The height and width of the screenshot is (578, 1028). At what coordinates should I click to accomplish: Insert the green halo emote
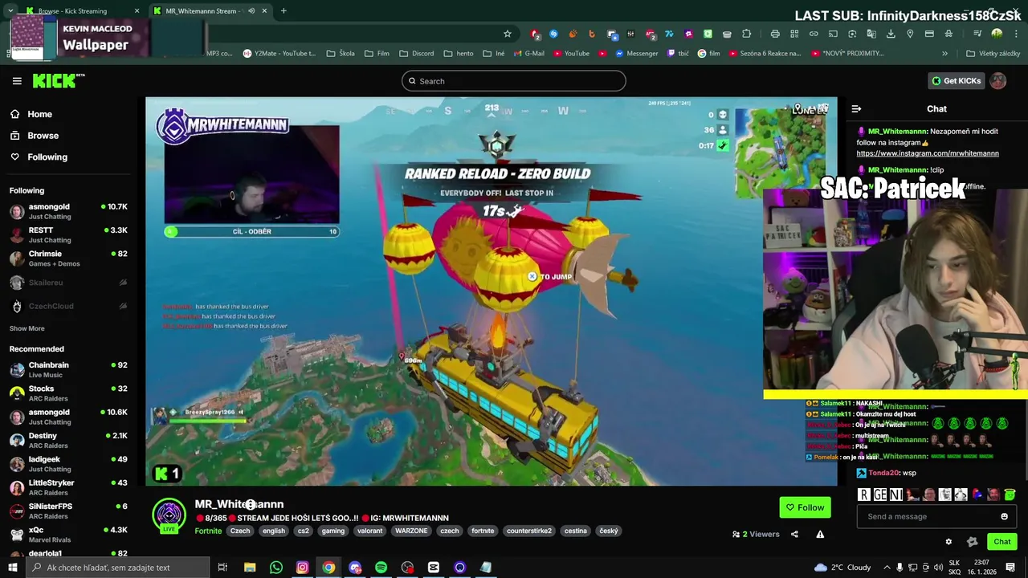[1010, 495]
